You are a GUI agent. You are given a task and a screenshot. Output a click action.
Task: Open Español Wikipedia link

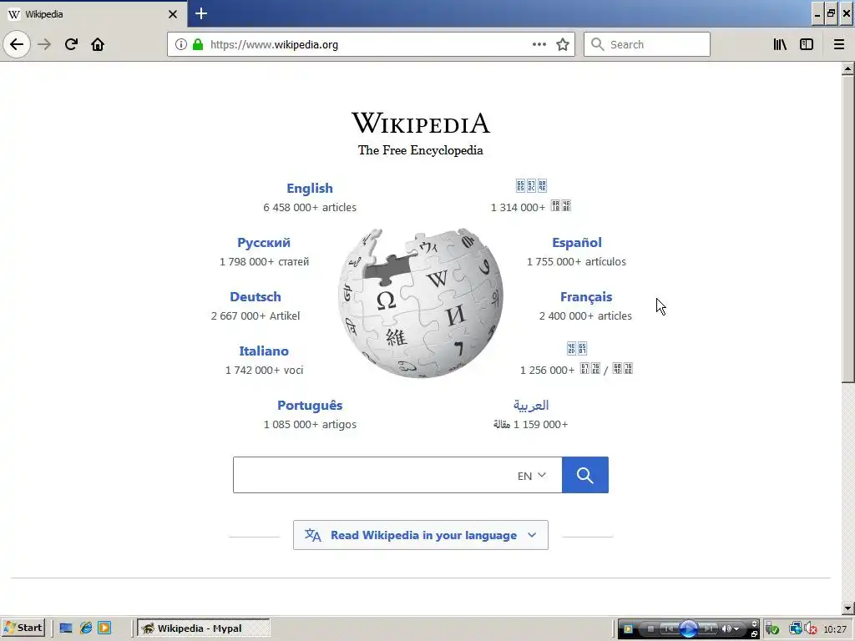point(576,243)
